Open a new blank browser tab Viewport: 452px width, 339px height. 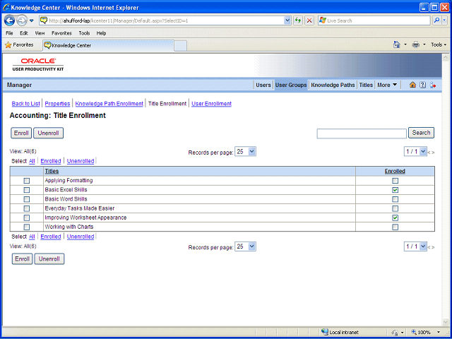[x=181, y=46]
